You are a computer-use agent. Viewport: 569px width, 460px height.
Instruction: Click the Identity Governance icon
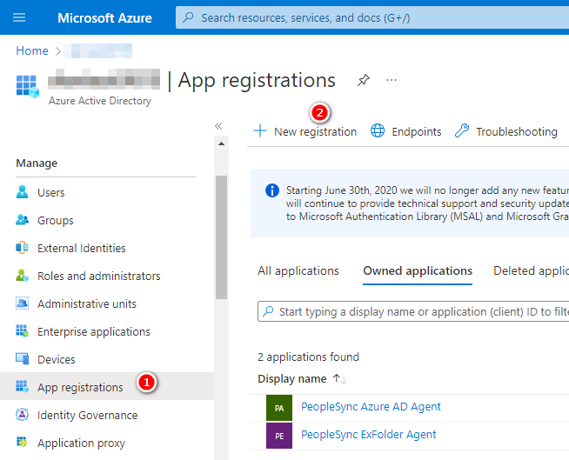22,414
